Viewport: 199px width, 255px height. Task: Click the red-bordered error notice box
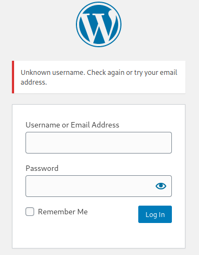click(99, 77)
